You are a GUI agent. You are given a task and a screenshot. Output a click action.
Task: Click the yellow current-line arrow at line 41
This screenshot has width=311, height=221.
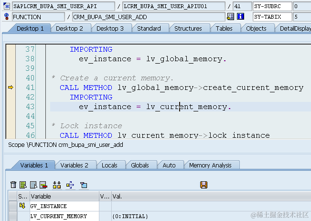tap(11, 87)
